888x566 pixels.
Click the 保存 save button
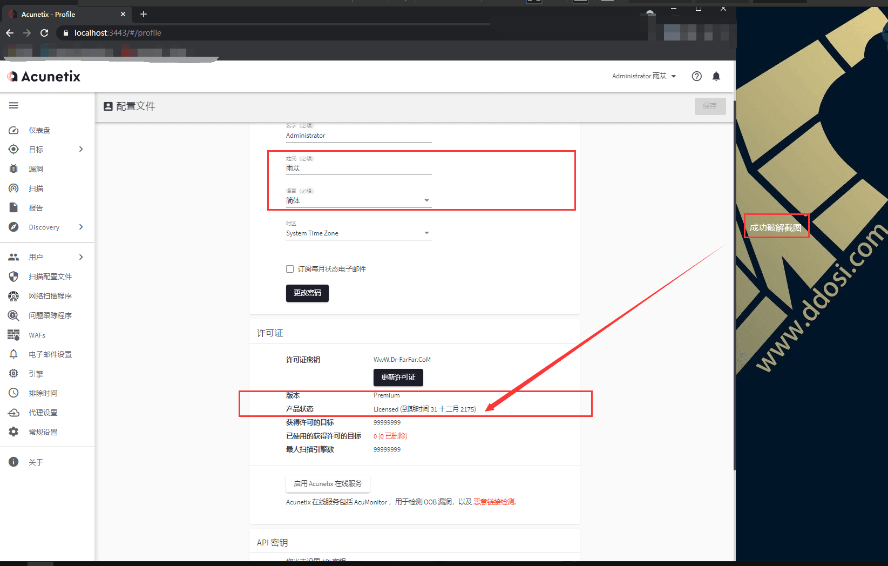point(710,106)
